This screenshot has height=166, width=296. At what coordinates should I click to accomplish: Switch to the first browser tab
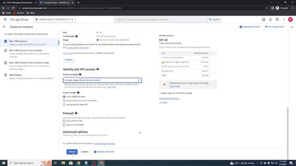(x=19, y=3)
